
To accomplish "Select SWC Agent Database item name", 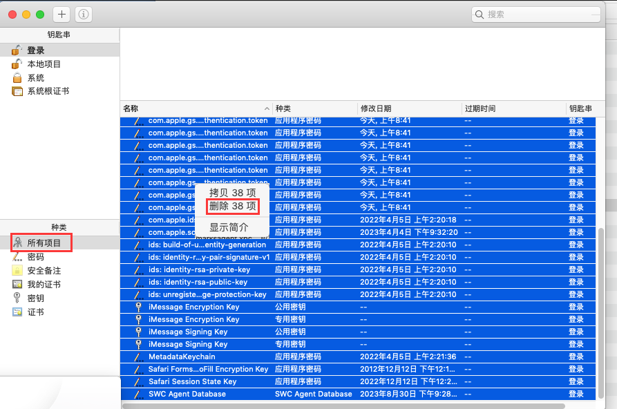I will pos(187,394).
